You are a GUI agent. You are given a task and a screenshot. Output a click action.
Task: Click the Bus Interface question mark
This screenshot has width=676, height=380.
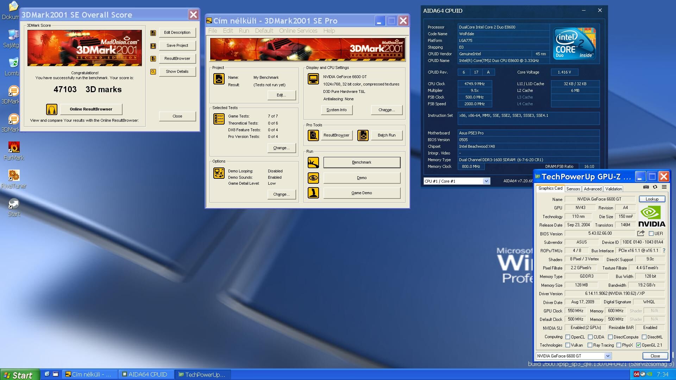664,251
